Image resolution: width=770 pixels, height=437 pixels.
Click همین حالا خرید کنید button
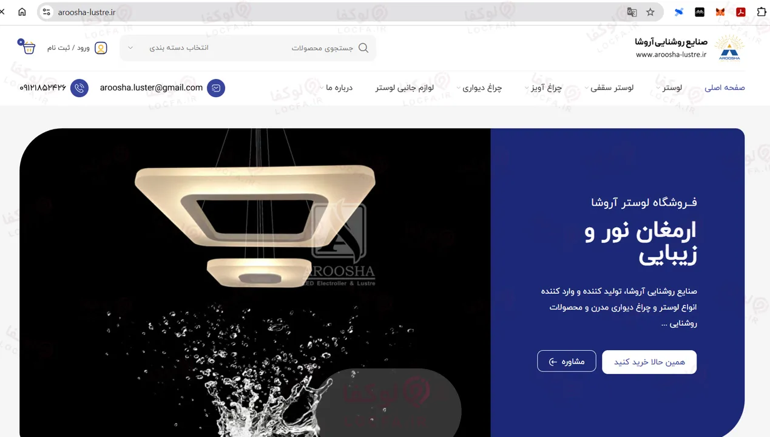(649, 362)
